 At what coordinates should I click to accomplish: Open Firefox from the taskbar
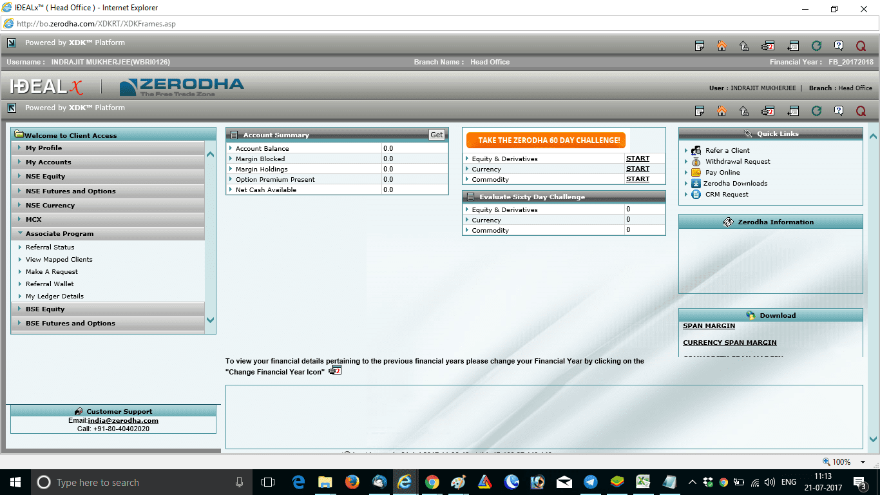351,482
